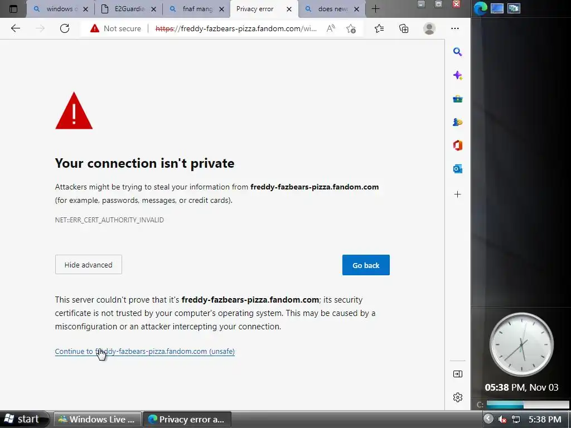Image resolution: width=571 pixels, height=428 pixels.
Task: Open the Favorites list icon
Action: point(379,28)
